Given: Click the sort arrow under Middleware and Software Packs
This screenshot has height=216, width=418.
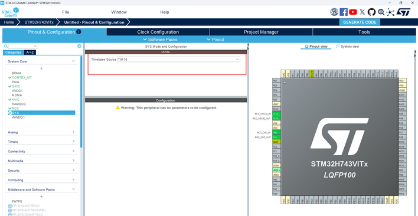Looking at the screenshot, I should [41, 197].
